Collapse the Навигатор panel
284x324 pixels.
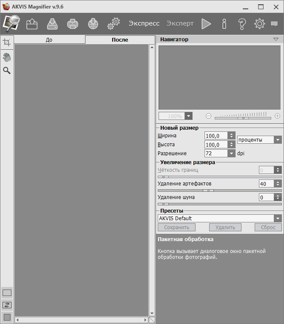tap(276, 39)
